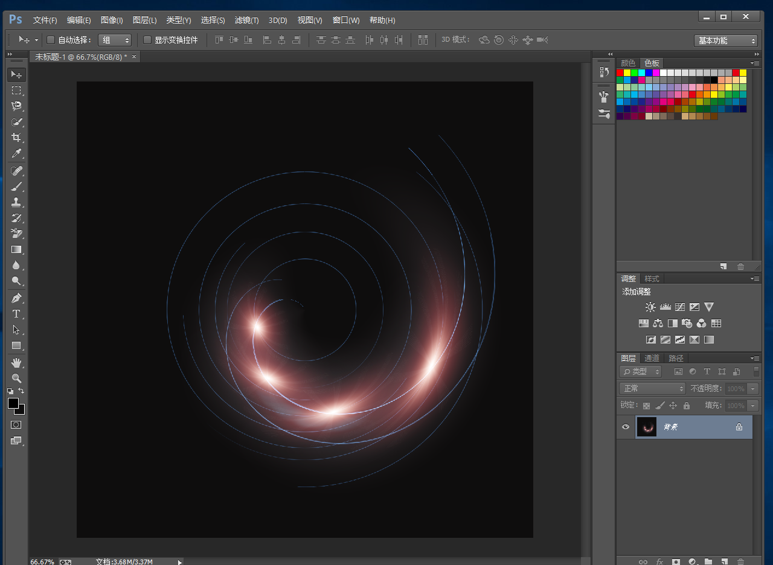Switch to the 路径 tab
The image size is (773, 565).
(x=676, y=358)
